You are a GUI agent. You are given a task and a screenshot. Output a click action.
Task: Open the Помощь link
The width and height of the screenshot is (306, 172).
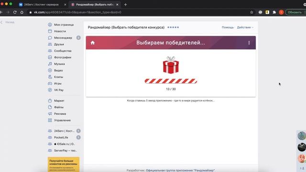pyautogui.click(x=228, y=27)
